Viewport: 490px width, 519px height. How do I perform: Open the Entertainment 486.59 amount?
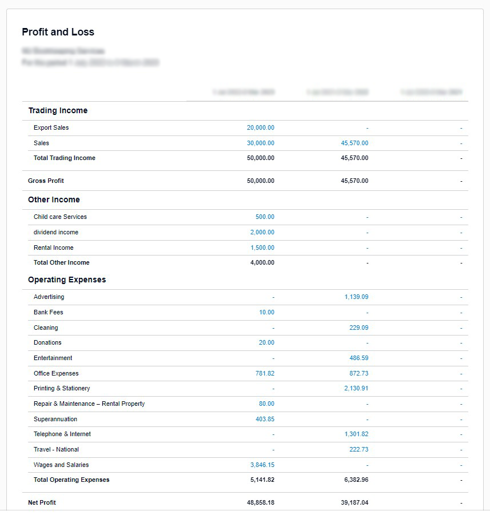click(x=358, y=358)
